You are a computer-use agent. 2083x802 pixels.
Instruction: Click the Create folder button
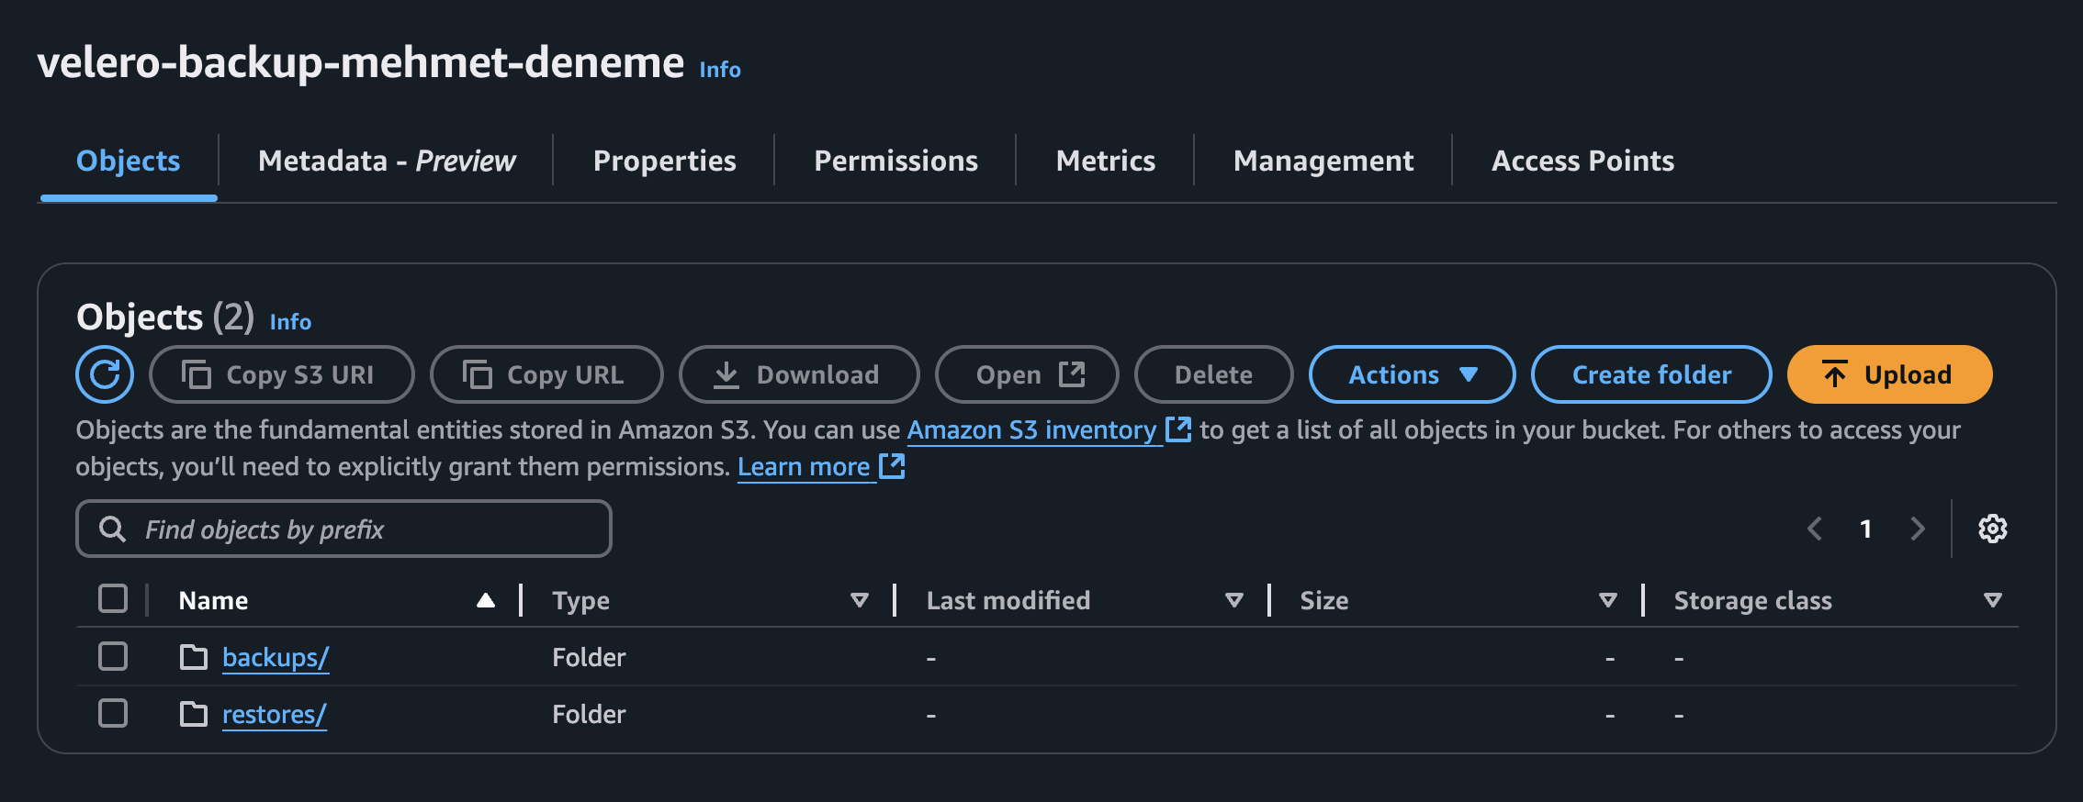1651,374
